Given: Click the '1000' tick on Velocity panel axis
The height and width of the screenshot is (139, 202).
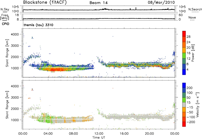Looking at the screenshot, I should tap(15, 120).
